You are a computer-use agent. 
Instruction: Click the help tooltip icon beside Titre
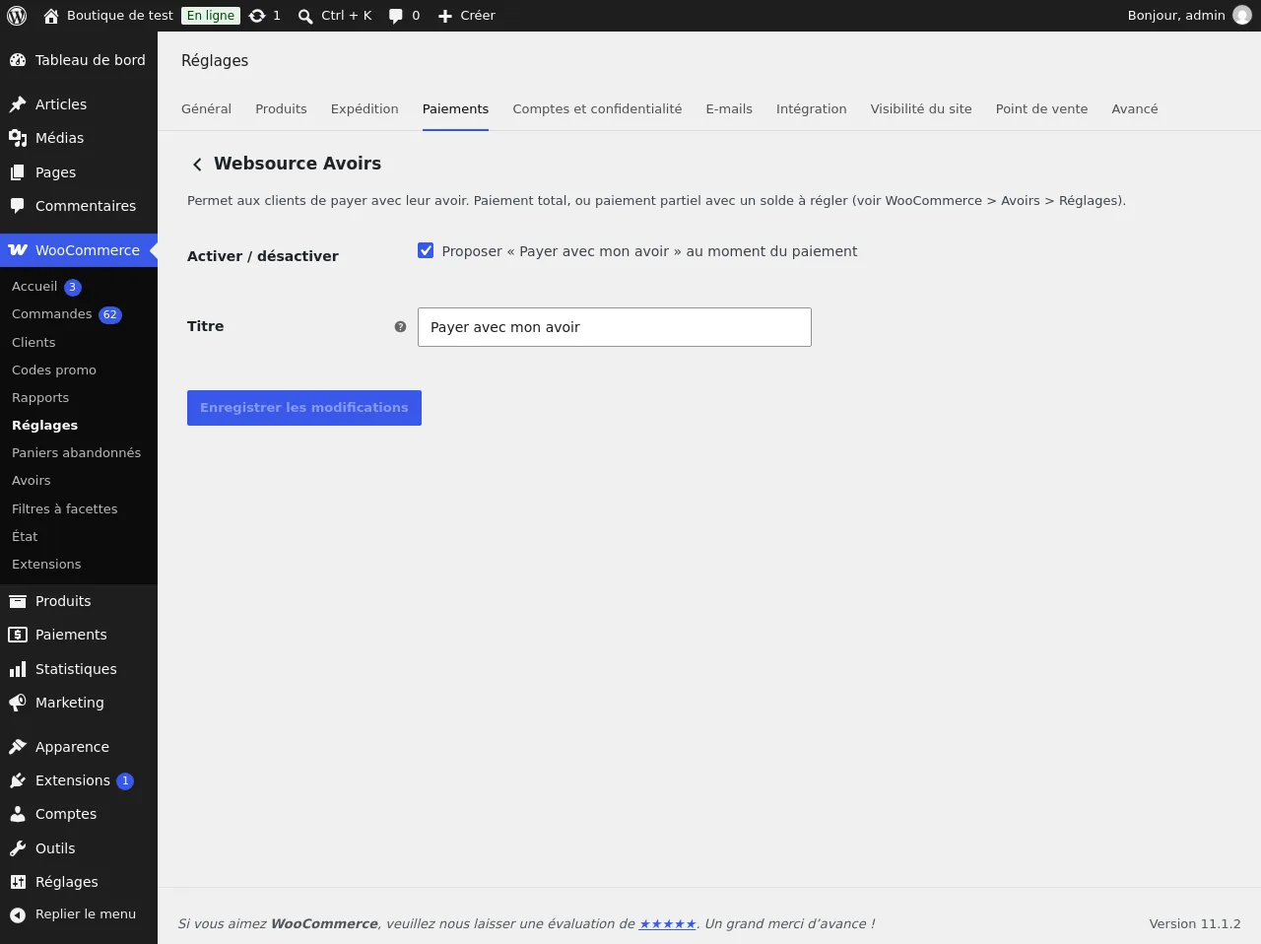pyautogui.click(x=400, y=327)
